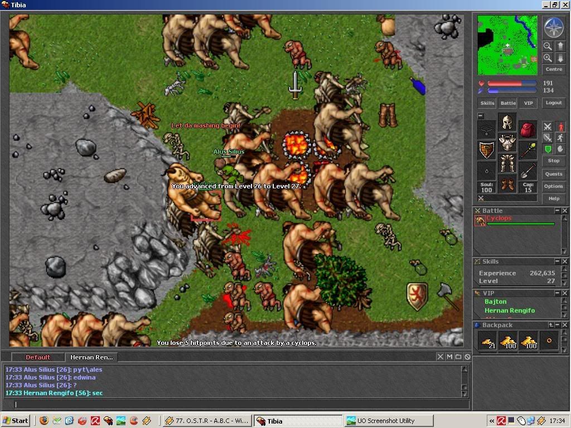Switch to Hernan Ren... chat tab

click(91, 357)
